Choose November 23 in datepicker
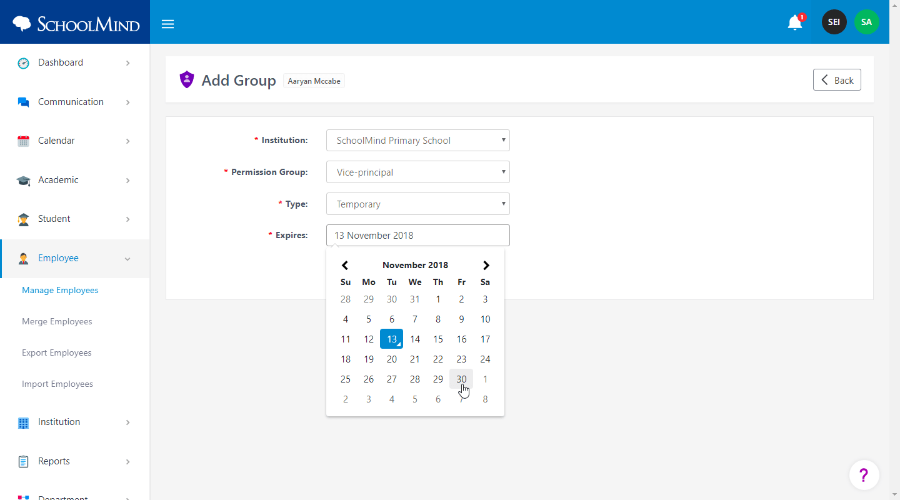This screenshot has height=500, width=900. pos(461,359)
